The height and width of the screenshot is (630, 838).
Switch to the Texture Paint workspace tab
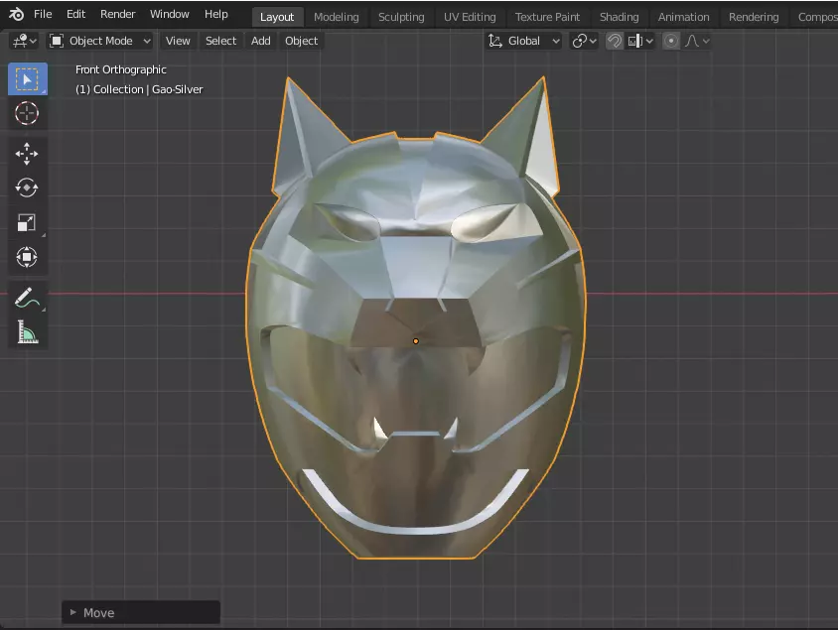[547, 17]
